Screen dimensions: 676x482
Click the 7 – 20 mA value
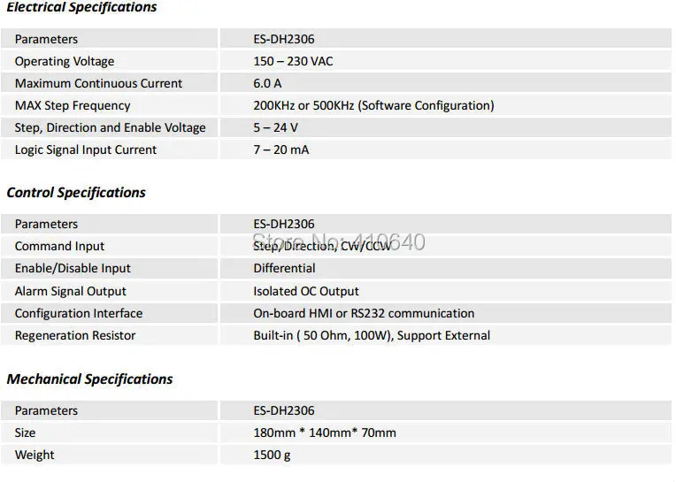tap(281, 149)
